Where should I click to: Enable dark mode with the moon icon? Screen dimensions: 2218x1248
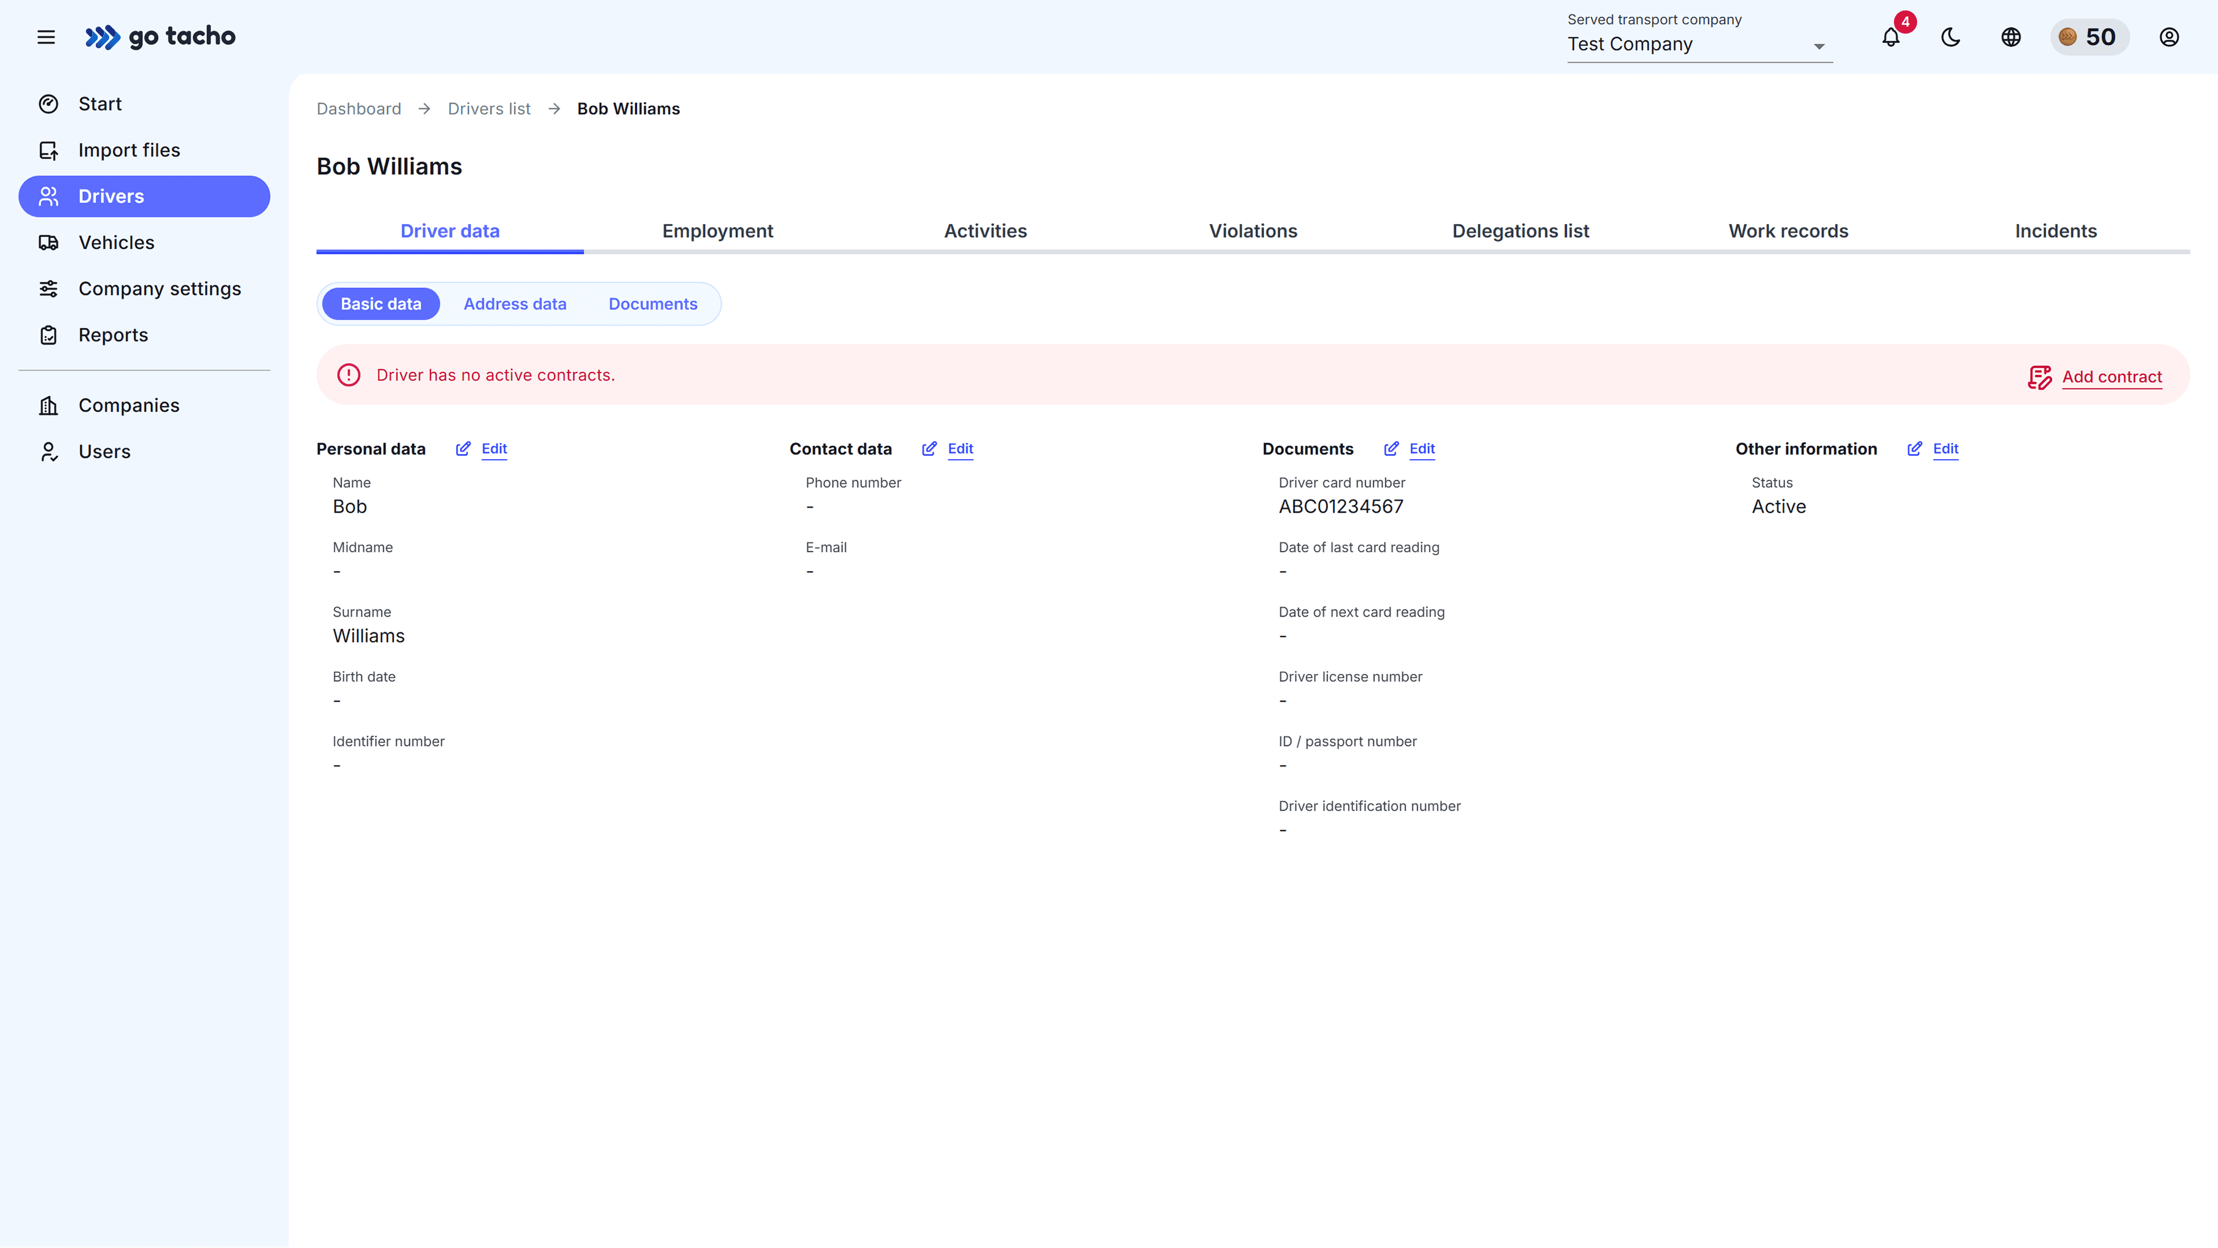[x=1950, y=37]
